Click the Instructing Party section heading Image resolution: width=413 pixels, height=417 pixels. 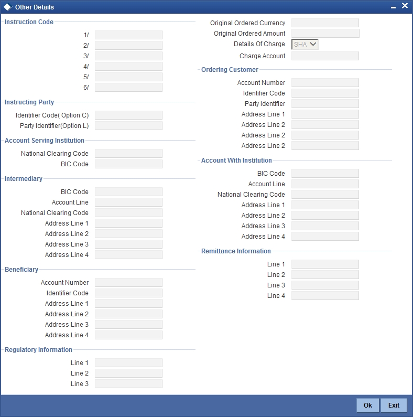pos(29,102)
